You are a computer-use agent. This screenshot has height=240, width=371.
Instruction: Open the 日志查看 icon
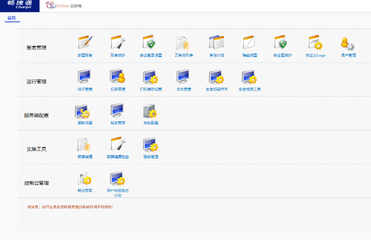pos(183,77)
